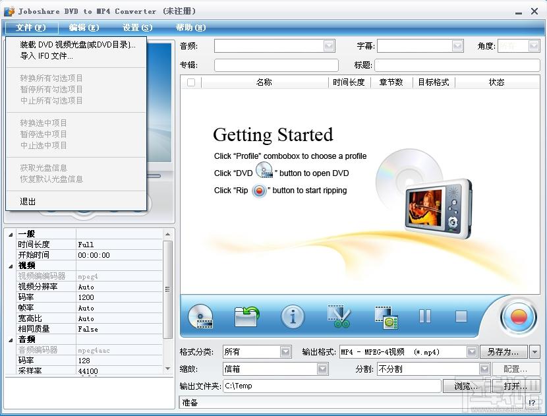Viewport: 547px width, 416px height.
Task: Click the 标题 input field
Action: (x=457, y=65)
